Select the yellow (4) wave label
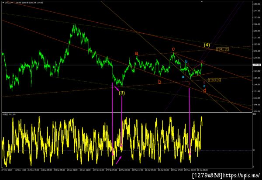This screenshot has width=262, height=180. [207, 45]
